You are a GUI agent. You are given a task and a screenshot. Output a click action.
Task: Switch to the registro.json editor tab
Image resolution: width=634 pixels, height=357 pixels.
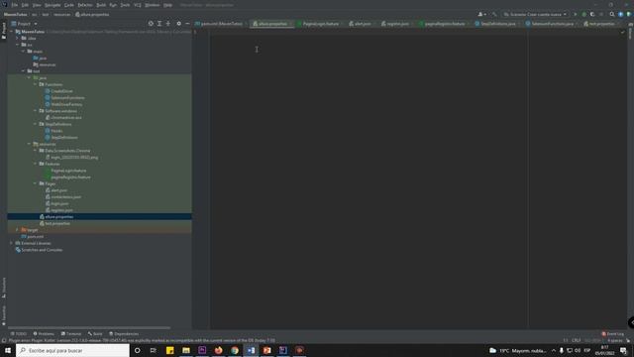point(397,24)
